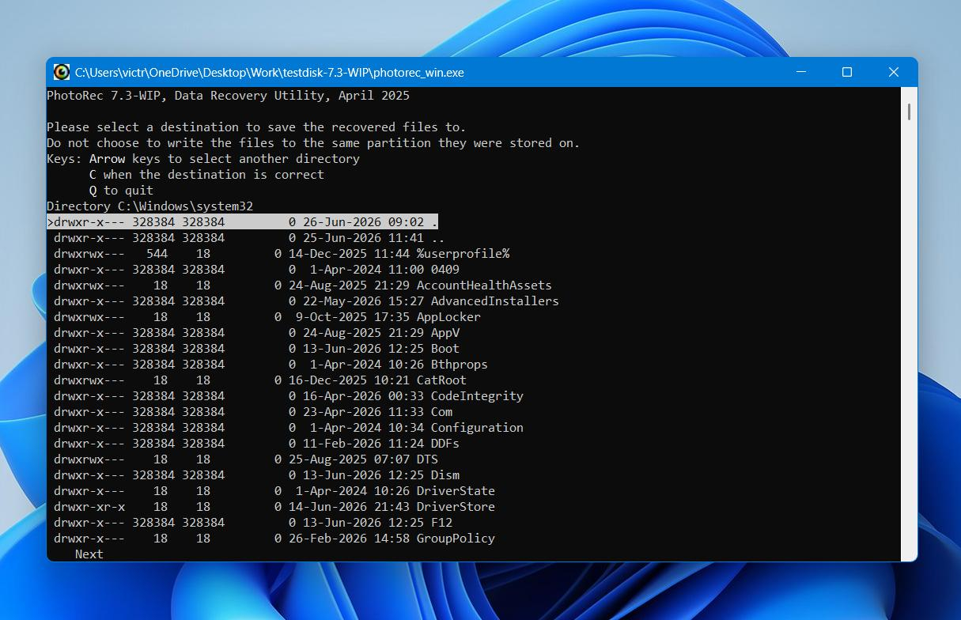Minimize the photorec_win.exe window
Viewport: 961px width, 620px height.
tap(800, 72)
